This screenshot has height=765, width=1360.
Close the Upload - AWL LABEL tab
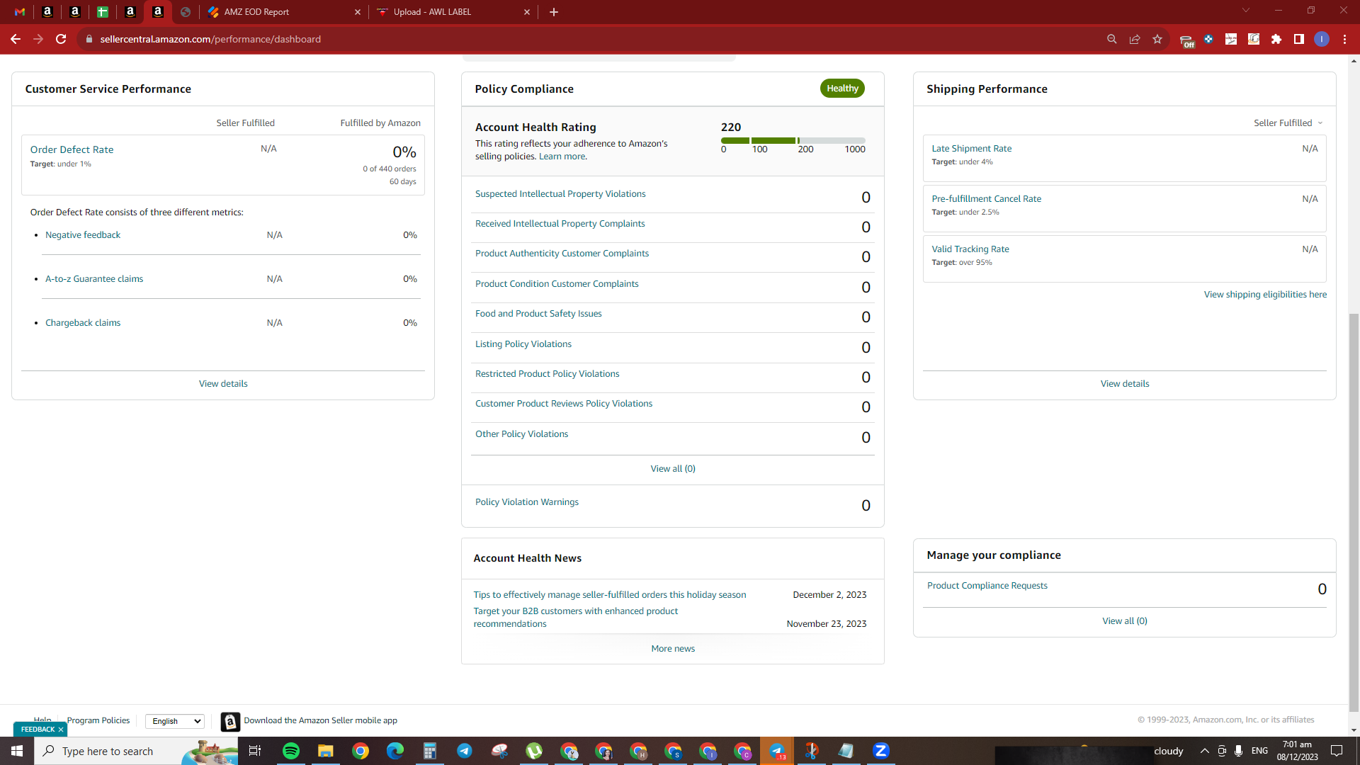[x=527, y=12]
